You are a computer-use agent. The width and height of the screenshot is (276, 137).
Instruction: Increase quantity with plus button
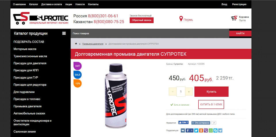(x=189, y=92)
